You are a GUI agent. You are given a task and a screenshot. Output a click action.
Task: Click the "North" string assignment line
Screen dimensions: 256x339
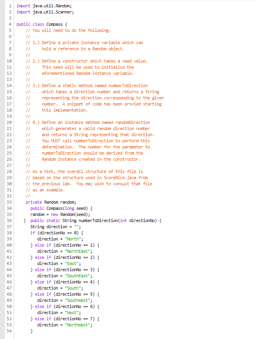60,239
